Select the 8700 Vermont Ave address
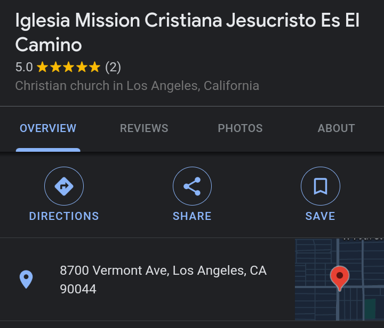 tap(163, 280)
